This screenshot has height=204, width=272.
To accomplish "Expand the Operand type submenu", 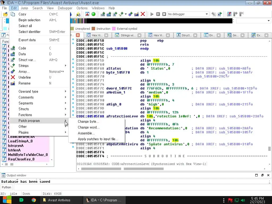I will pyautogui.click(x=66, y=91).
